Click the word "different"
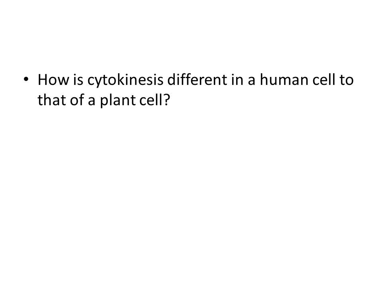This screenshot has width=383, height=287. (x=197, y=79)
